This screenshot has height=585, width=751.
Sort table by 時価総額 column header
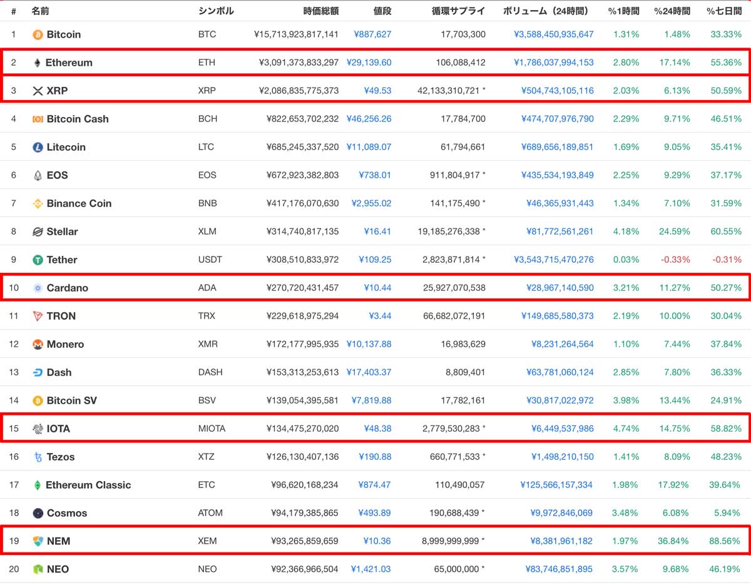[321, 11]
